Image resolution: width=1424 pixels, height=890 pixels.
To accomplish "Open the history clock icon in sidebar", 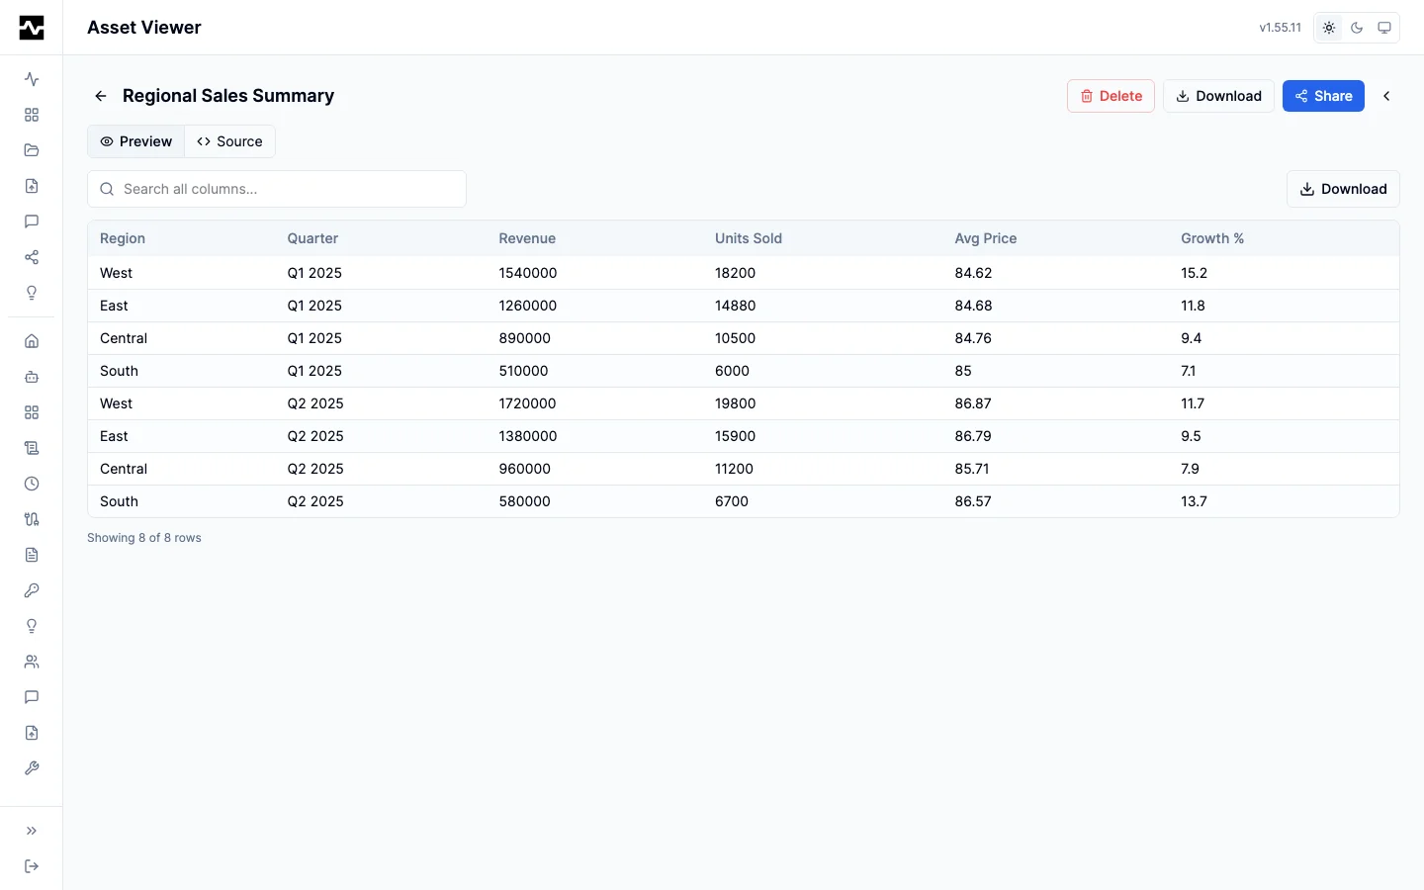I will click(x=31, y=484).
